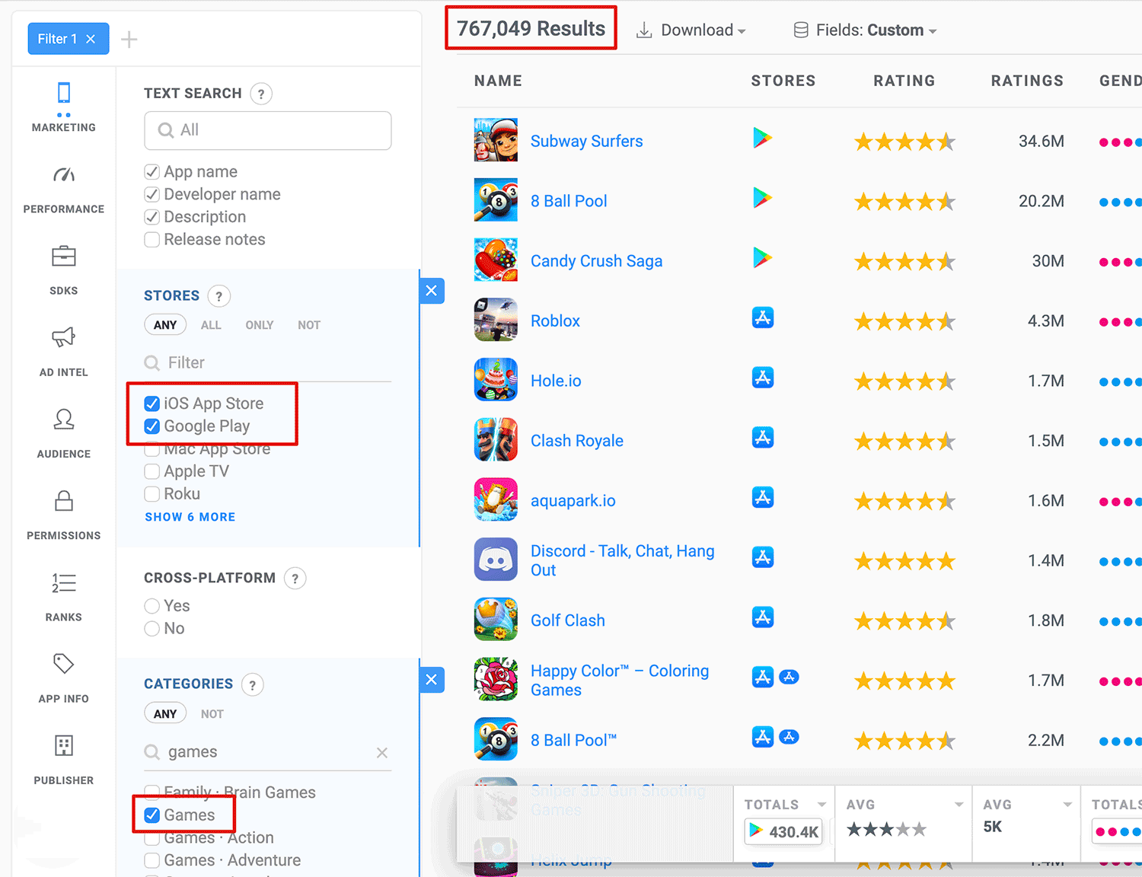Clear the games category search text

point(382,753)
